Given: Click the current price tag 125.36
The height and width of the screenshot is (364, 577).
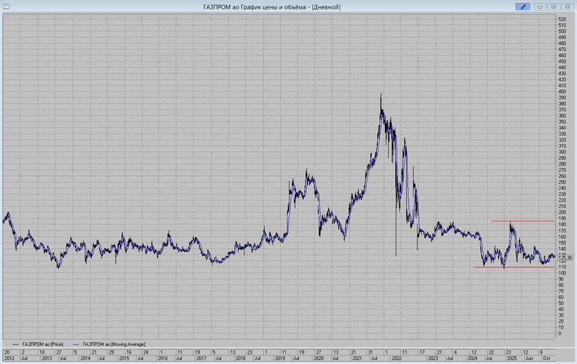Looking at the screenshot, I should point(565,257).
